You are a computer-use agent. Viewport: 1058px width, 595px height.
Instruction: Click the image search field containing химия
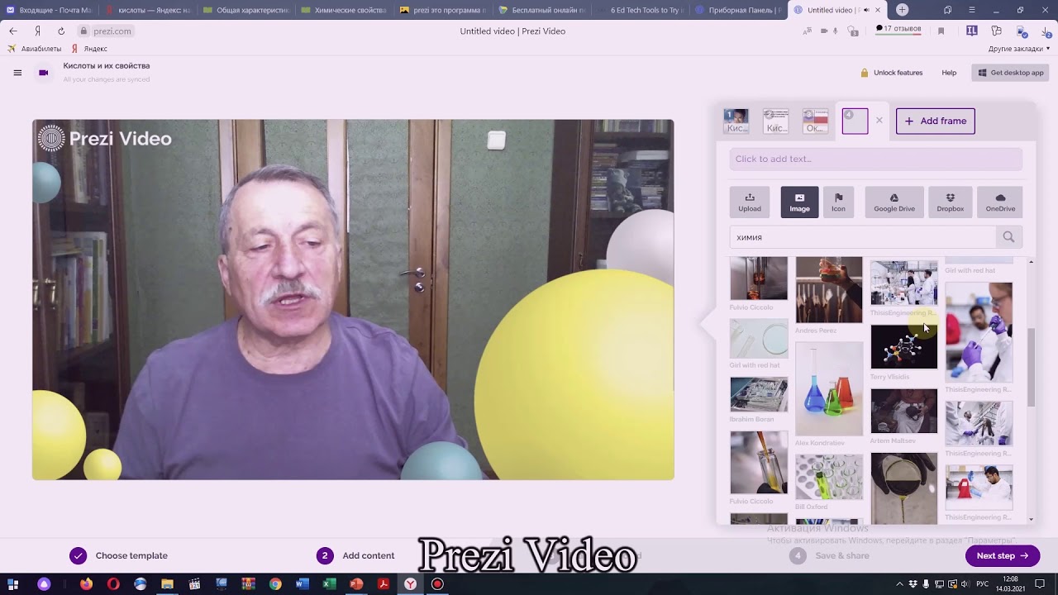pos(862,237)
